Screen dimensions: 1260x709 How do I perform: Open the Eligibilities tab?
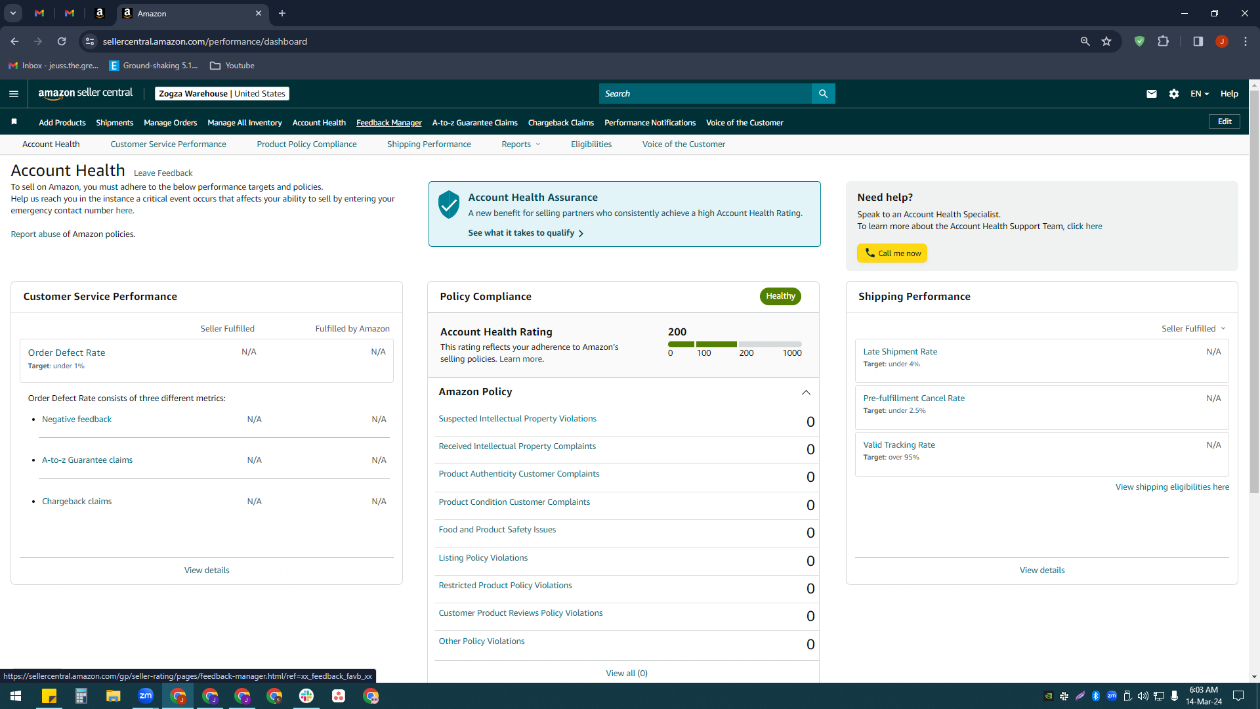click(591, 144)
